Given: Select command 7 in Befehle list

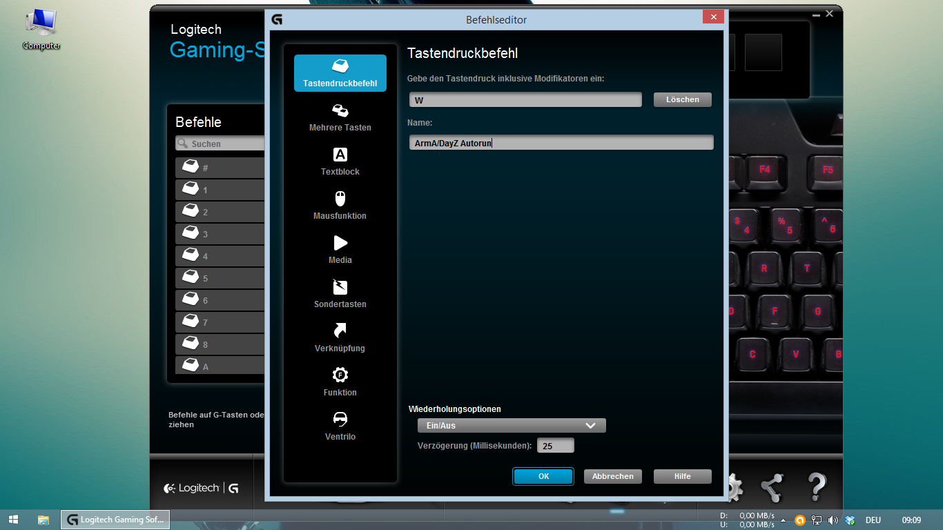Looking at the screenshot, I should 220,322.
